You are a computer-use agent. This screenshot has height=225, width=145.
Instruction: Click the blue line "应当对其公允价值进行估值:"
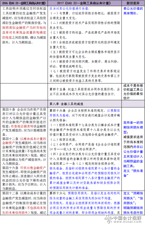pyautogui.click(x=69, y=9)
